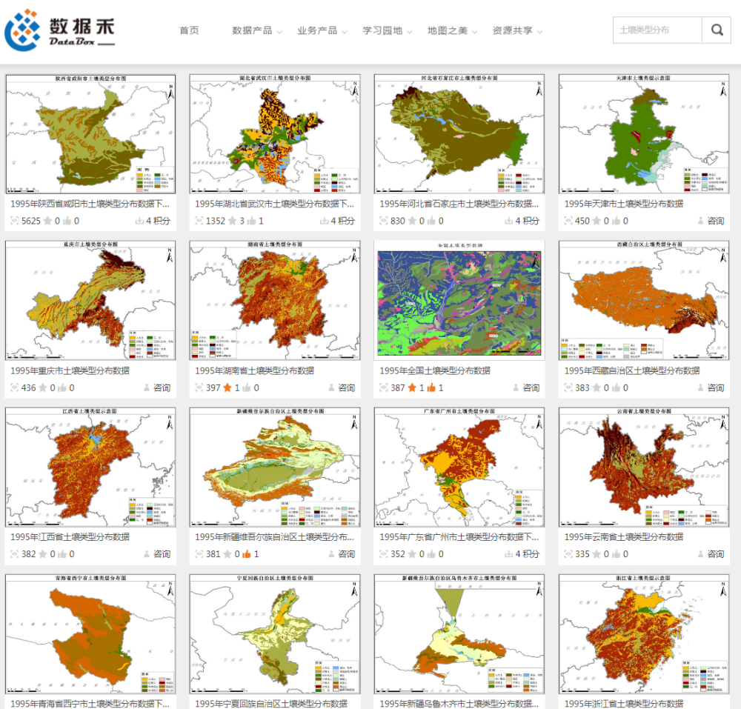Open the 浙江省 soil map thumbnail

(644, 634)
